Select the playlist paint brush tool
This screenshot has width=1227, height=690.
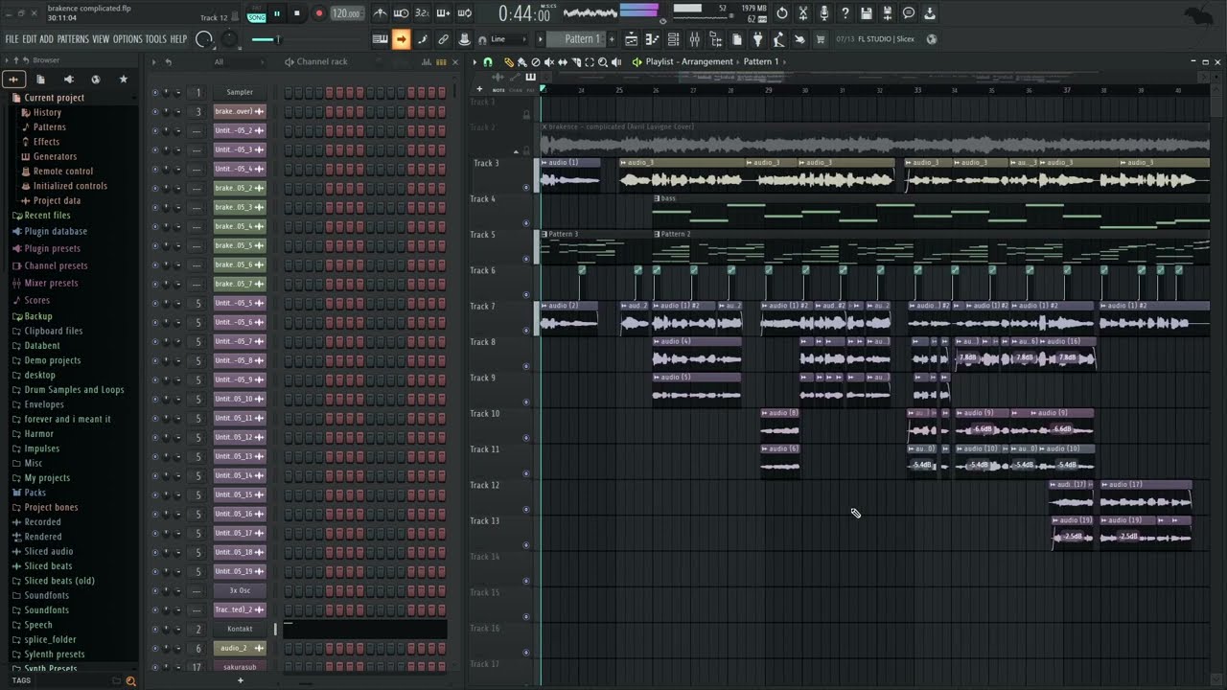click(522, 62)
